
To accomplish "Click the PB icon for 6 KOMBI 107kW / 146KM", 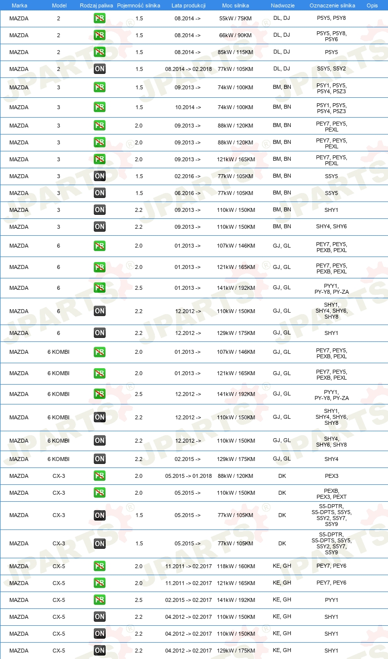I will (x=100, y=352).
